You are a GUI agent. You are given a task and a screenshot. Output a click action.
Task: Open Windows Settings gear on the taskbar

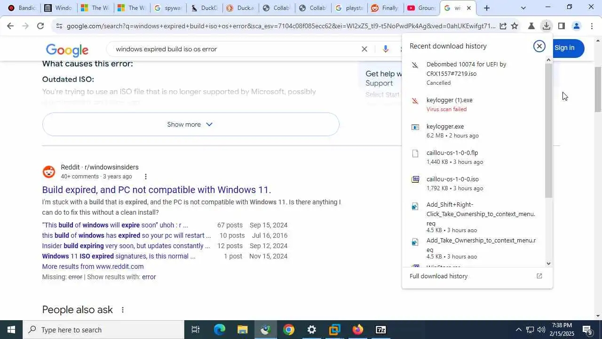coord(312,330)
